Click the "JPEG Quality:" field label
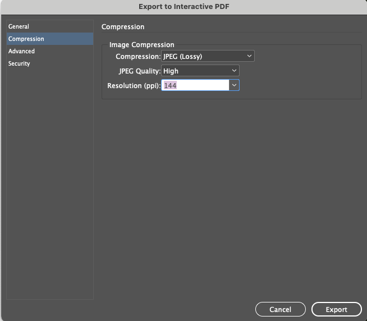Viewport: 367px width, 321px height. [x=139, y=71]
